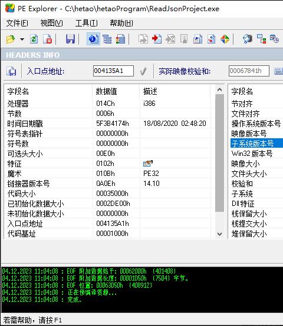
Task: Click the grayed export document arrow icon
Action: click(143, 39)
